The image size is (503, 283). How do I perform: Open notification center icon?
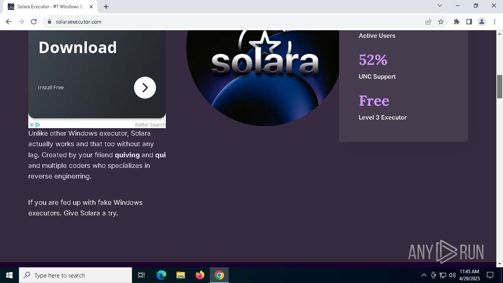tap(490, 275)
